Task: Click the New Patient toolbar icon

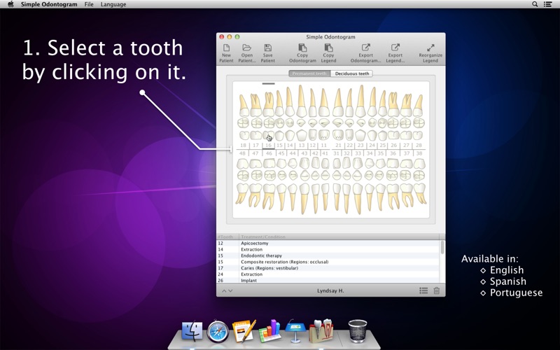Action: click(226, 53)
